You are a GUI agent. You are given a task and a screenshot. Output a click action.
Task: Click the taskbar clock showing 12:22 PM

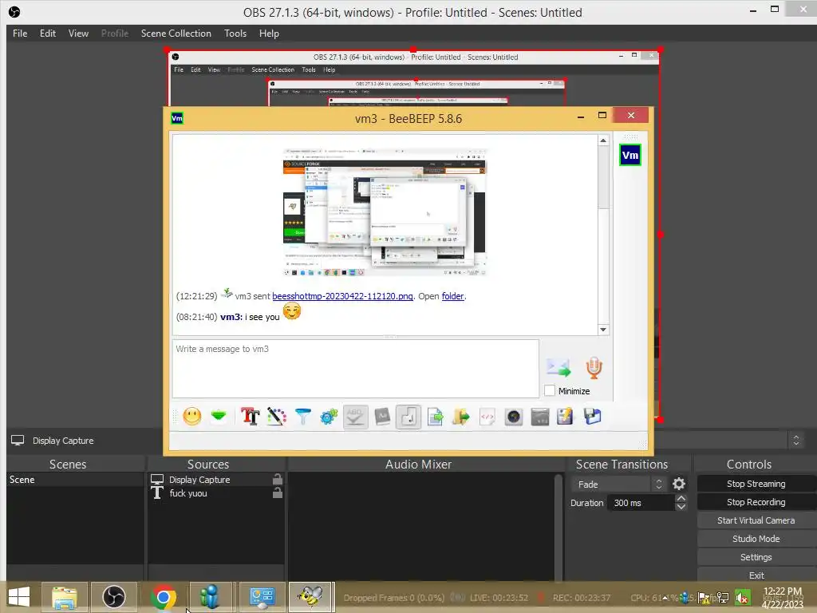[x=783, y=597]
